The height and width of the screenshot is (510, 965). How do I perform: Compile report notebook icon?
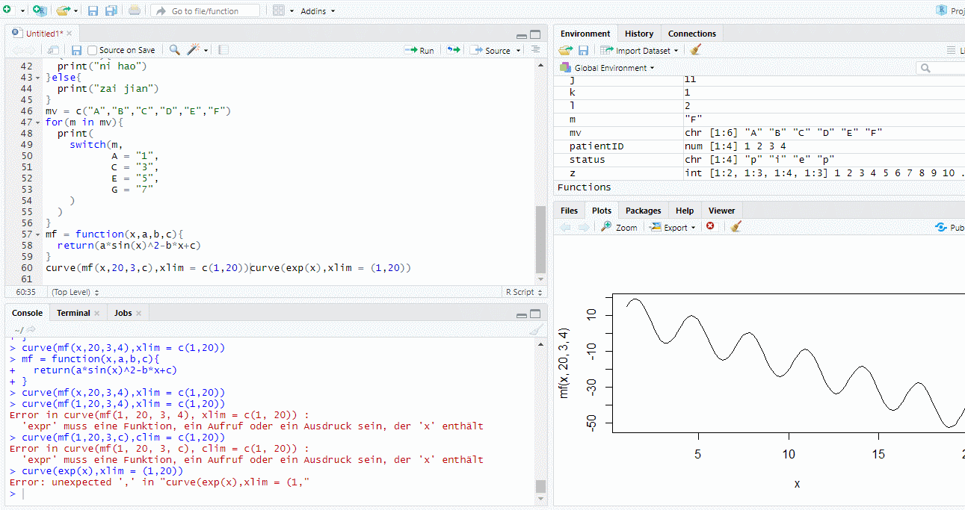tap(223, 50)
